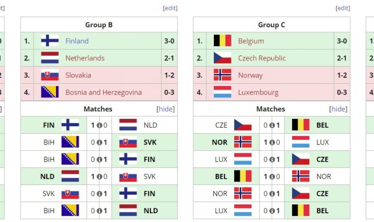Open the Norway team page link
The height and width of the screenshot is (222, 374).
[250, 75]
